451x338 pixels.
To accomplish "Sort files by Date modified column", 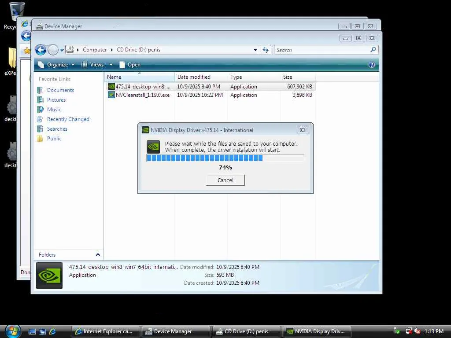I will point(201,77).
